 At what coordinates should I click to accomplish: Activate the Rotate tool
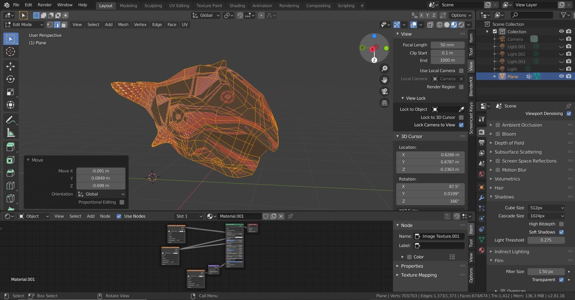(10, 79)
